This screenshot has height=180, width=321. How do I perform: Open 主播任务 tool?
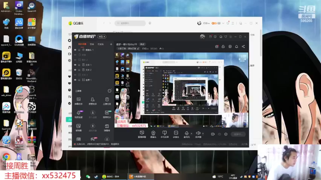[107, 101]
